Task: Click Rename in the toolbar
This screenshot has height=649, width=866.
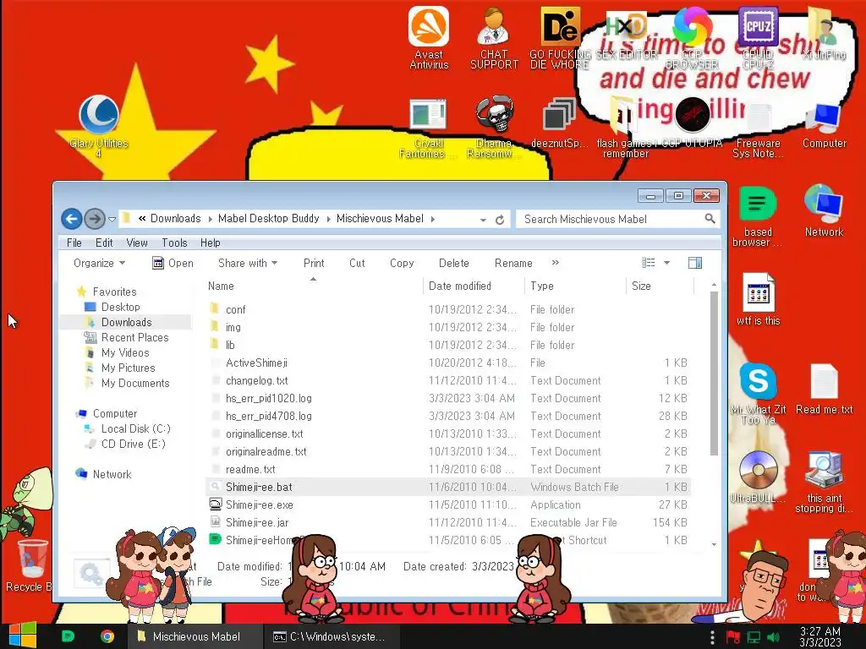Action: click(513, 264)
